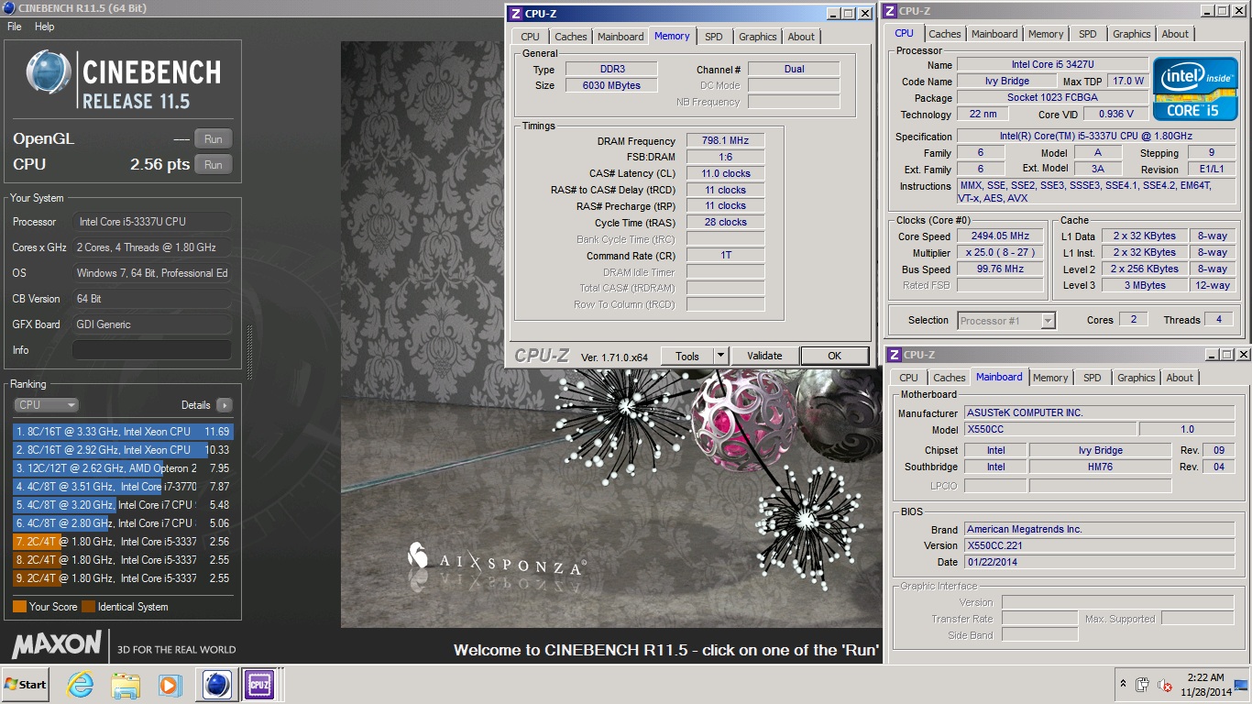Open the muted volume tray icon
Image resolution: width=1252 pixels, height=704 pixels.
(x=1165, y=685)
